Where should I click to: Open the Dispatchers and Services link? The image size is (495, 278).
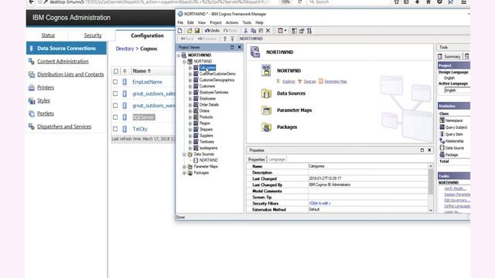[64, 127]
